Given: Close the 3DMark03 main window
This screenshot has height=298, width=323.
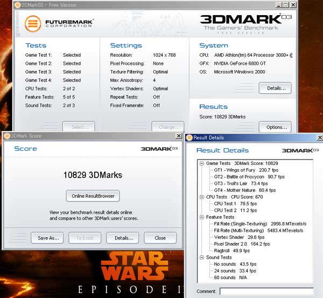Looking at the screenshot, I should tap(293, 5).
